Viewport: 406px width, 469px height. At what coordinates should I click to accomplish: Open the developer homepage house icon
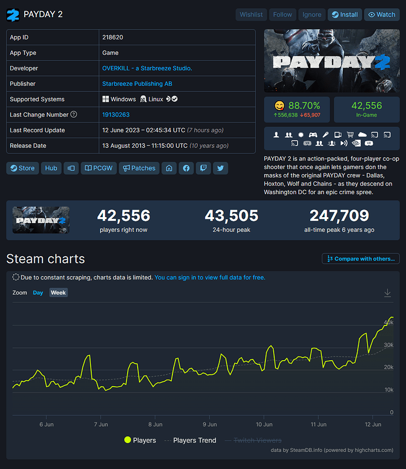click(169, 168)
